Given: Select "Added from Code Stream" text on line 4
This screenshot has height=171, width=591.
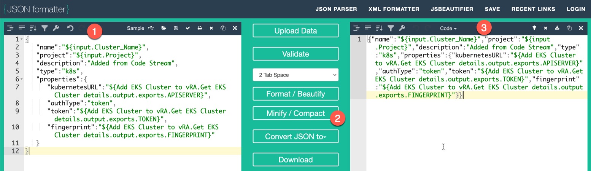Looking at the screenshot, I should [130, 63].
